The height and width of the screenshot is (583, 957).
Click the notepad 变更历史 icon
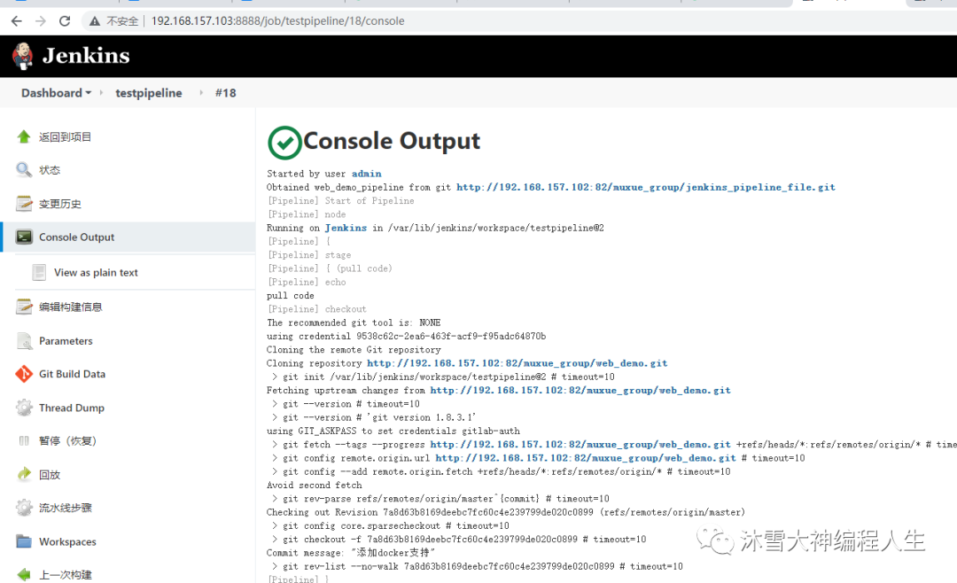[24, 203]
